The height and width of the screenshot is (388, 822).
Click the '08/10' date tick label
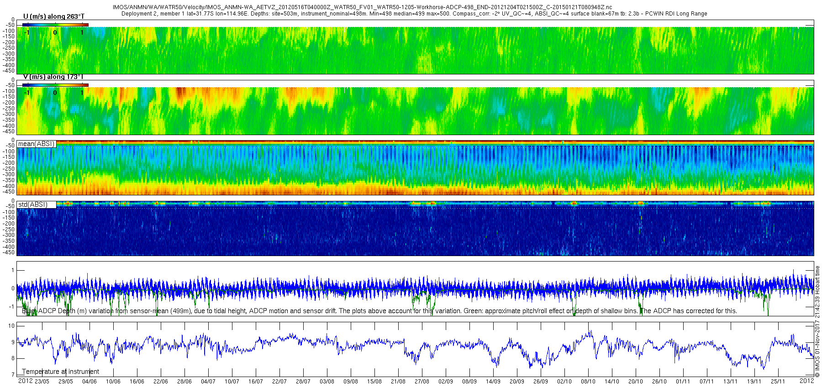588,382
